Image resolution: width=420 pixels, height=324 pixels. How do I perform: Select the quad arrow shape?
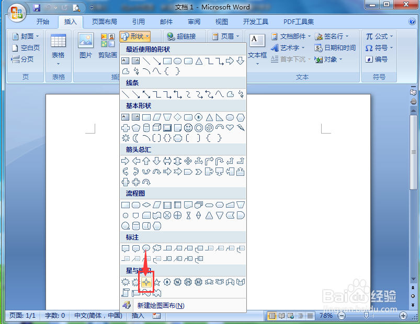(188, 161)
